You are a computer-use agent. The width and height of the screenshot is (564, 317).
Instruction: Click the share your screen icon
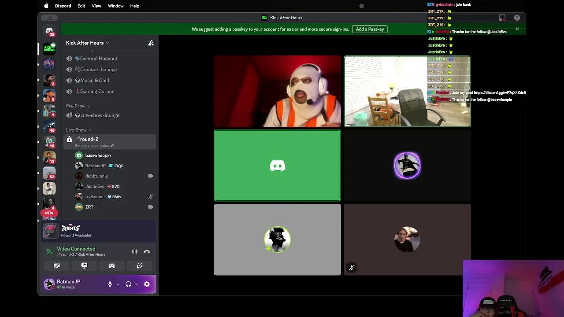click(x=84, y=265)
